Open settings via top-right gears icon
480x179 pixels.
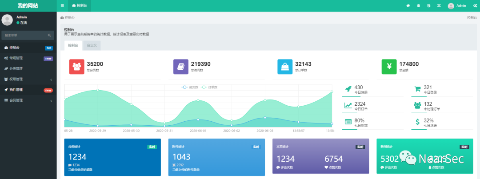474,6
